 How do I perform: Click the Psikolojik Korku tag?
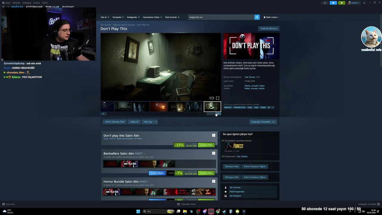pyautogui.click(x=239, y=107)
